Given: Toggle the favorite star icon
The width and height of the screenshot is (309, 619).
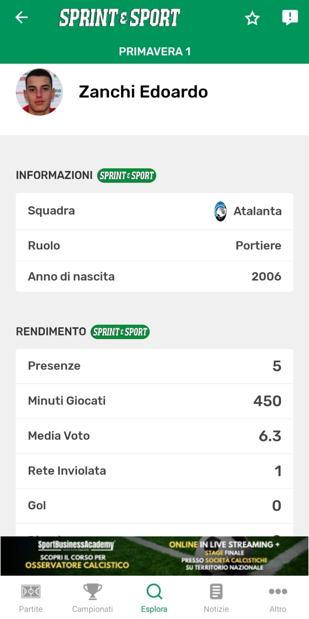Looking at the screenshot, I should click(x=252, y=18).
